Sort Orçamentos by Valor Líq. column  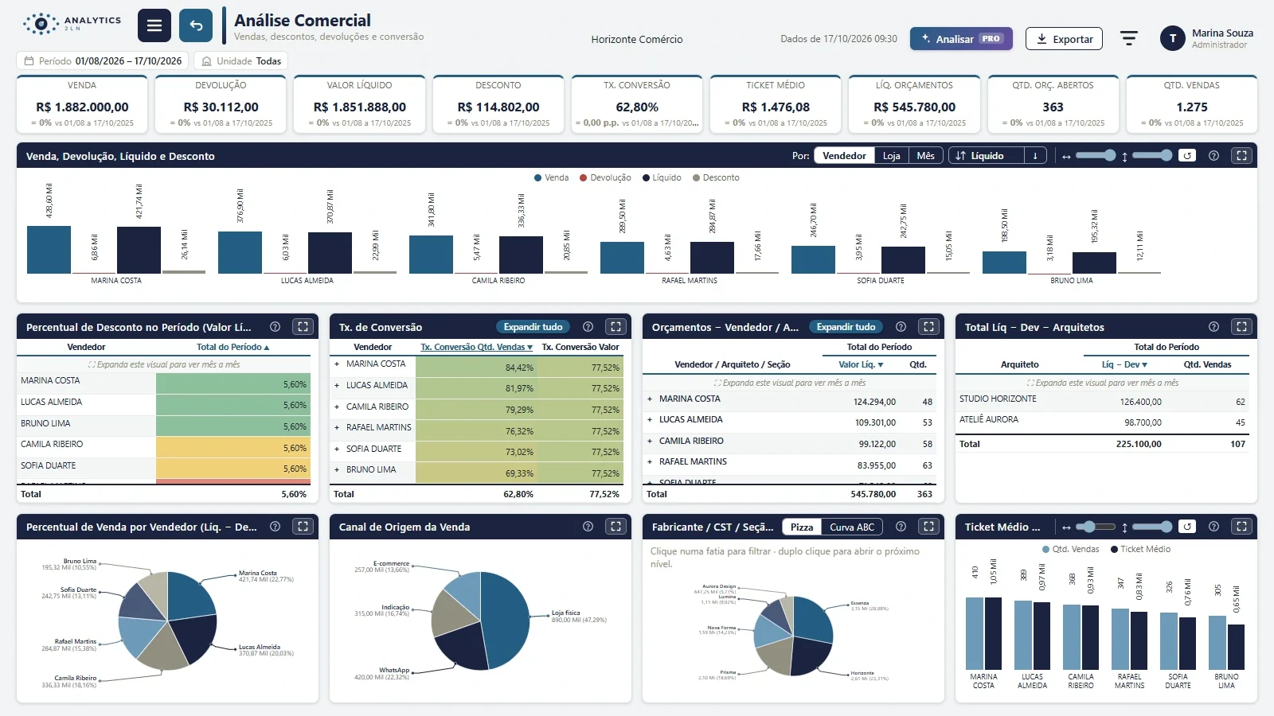tap(861, 365)
